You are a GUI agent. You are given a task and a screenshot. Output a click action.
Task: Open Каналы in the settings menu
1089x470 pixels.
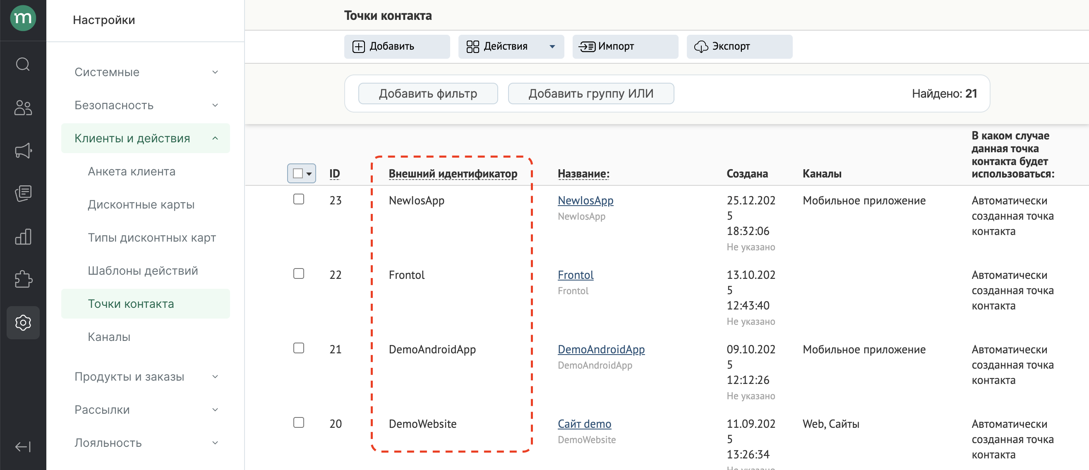tap(109, 337)
